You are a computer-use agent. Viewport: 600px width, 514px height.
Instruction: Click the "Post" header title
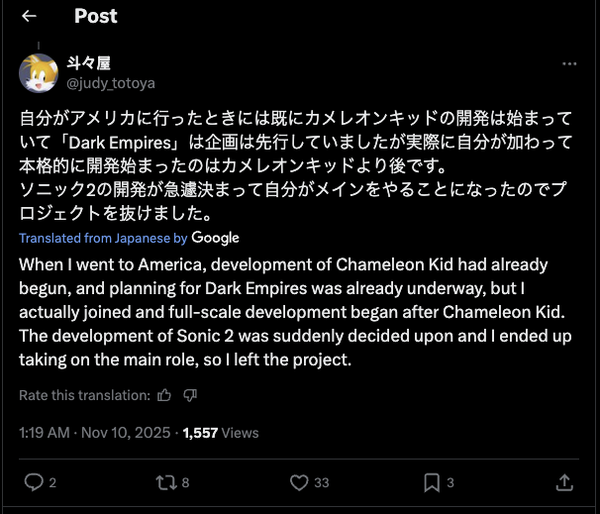[x=95, y=16]
